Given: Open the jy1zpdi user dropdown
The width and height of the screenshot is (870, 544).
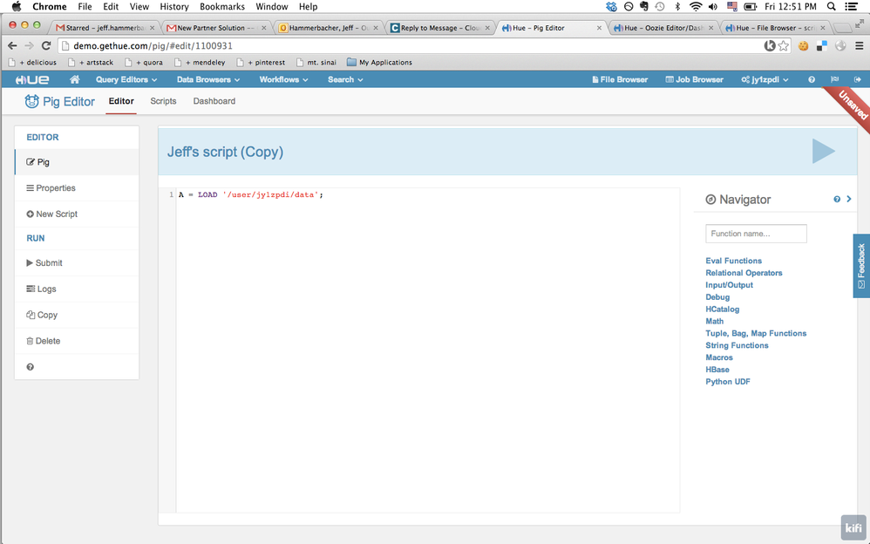Looking at the screenshot, I should pos(765,79).
